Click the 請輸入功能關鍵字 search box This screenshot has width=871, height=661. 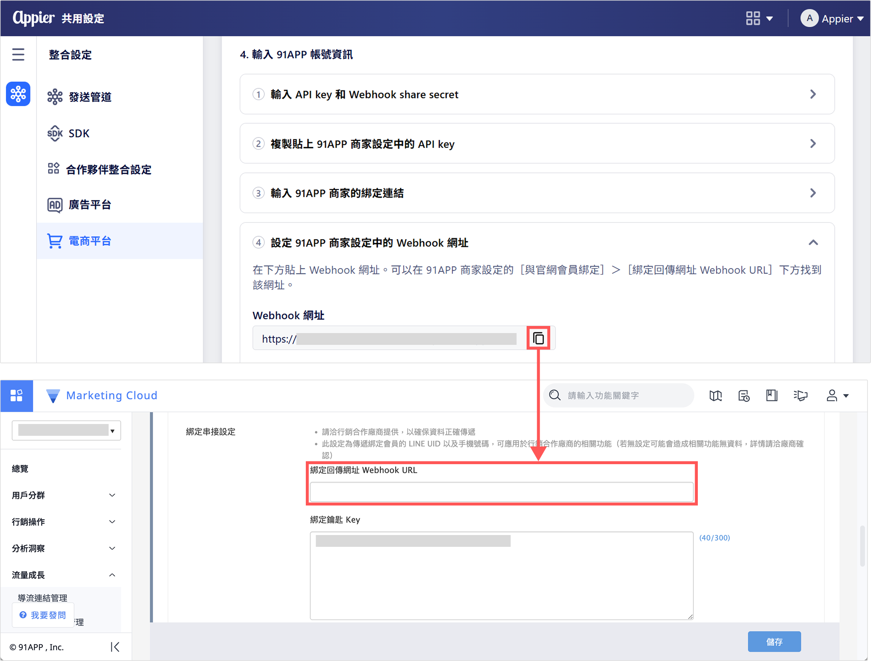618,395
